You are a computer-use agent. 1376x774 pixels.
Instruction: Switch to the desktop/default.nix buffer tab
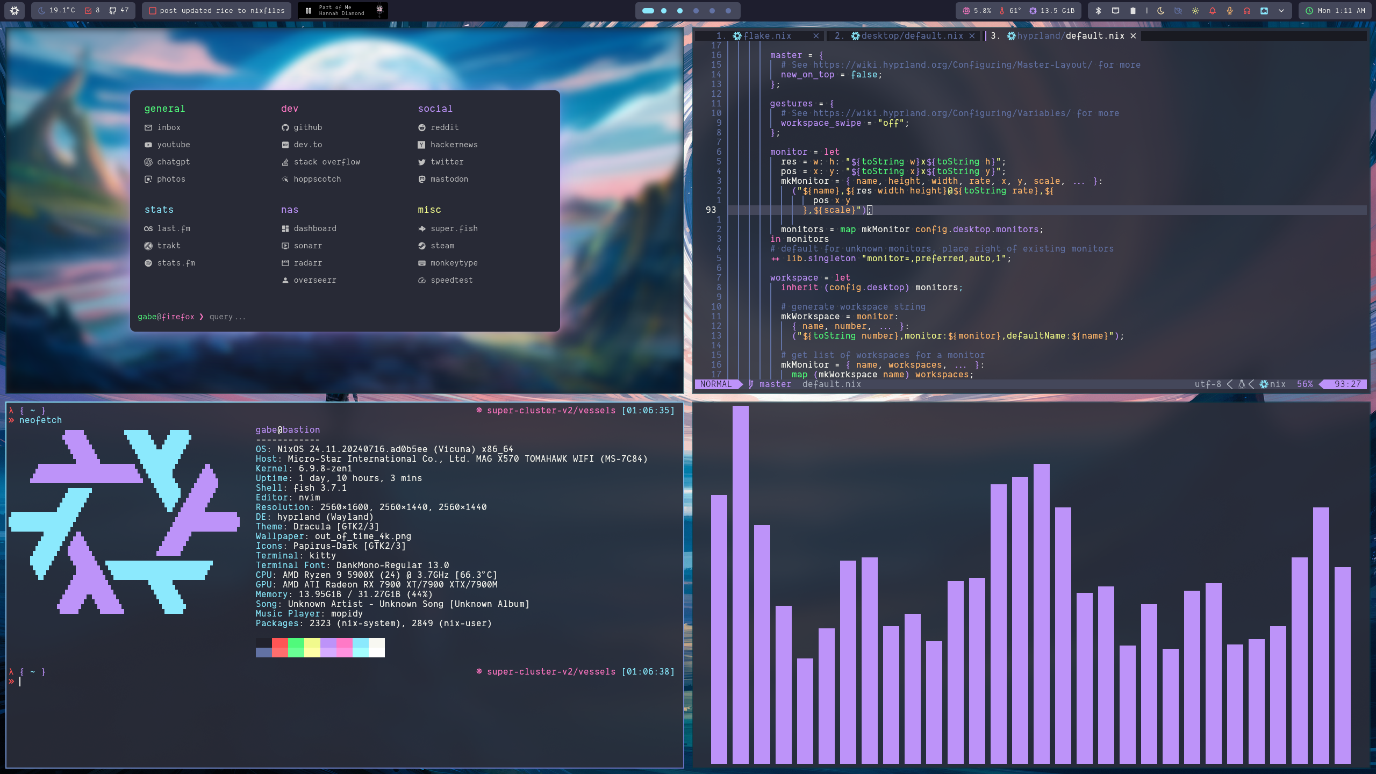click(912, 35)
